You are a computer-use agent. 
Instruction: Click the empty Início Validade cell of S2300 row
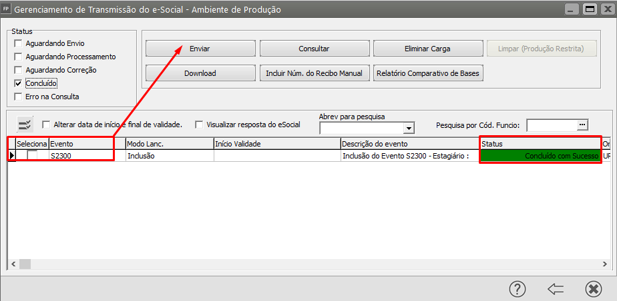(277, 156)
